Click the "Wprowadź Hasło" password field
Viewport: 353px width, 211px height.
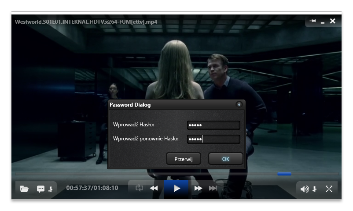[x=213, y=125]
